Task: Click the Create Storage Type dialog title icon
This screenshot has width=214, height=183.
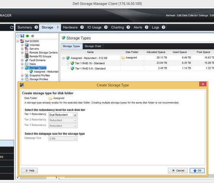Action: (x=22, y=85)
